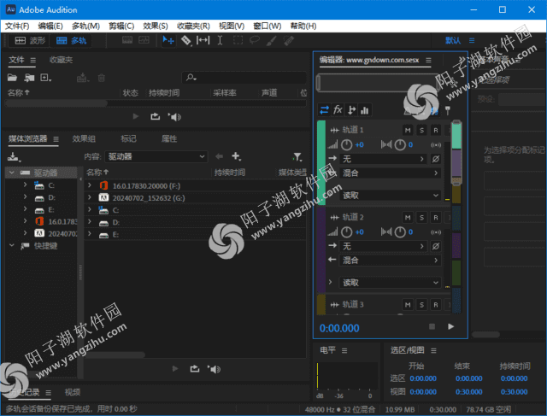This screenshot has height=416, width=547.
Task: Select the Slip tool
Action: pyautogui.click(x=203, y=40)
